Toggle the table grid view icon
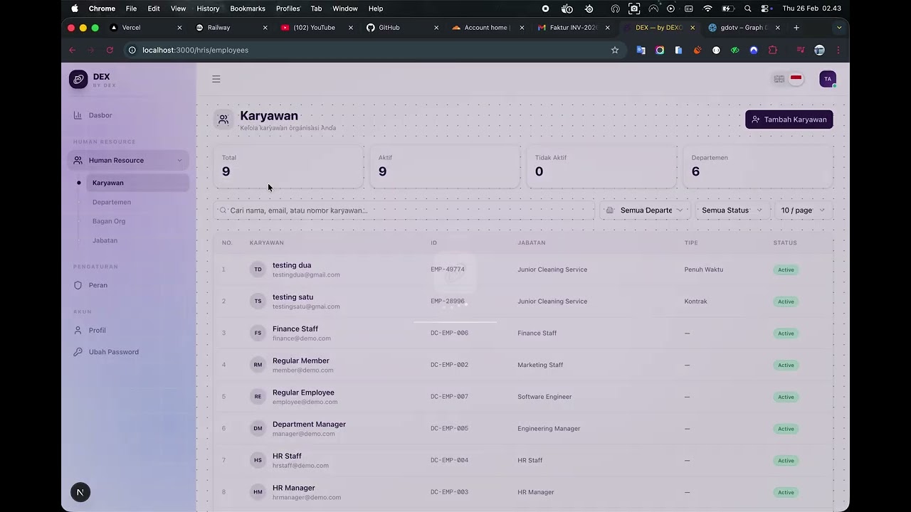The height and width of the screenshot is (512, 911). pyautogui.click(x=779, y=79)
